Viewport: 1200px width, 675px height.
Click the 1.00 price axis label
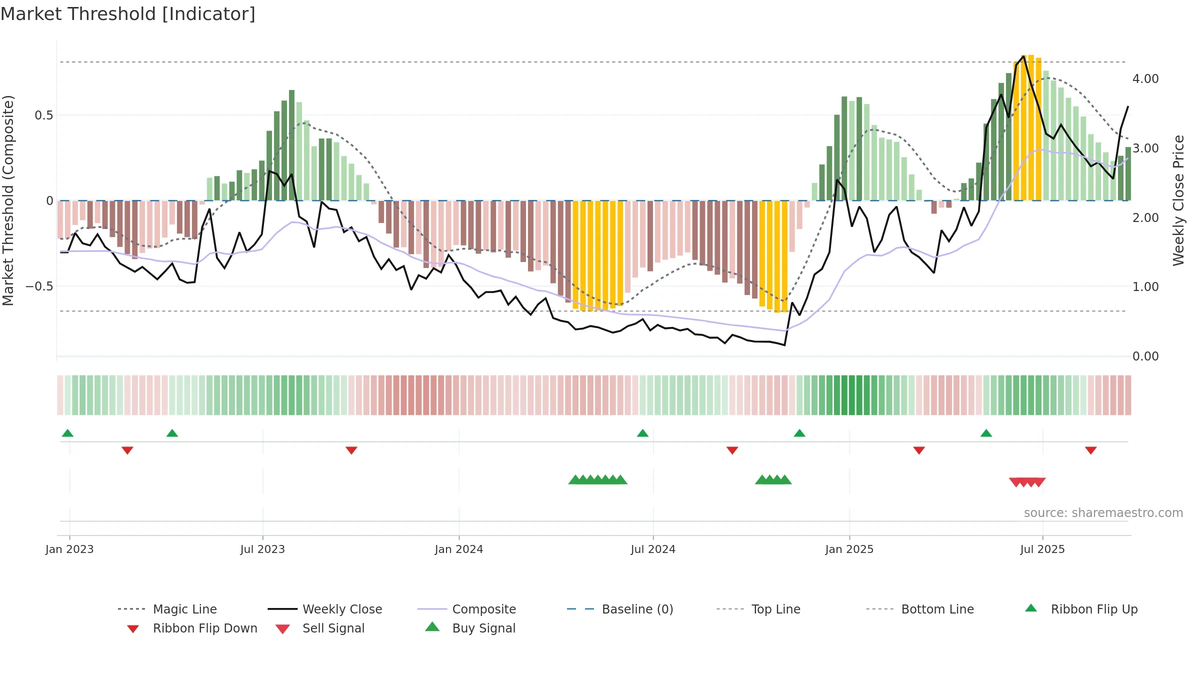(x=1145, y=287)
